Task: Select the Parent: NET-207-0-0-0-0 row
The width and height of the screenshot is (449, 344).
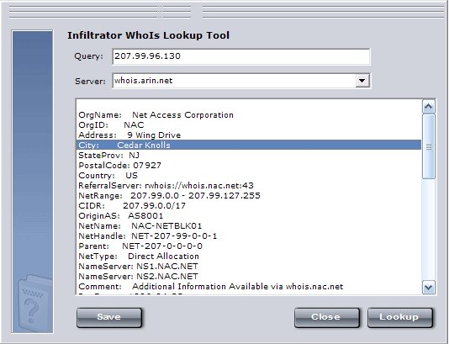Action: click(x=250, y=246)
